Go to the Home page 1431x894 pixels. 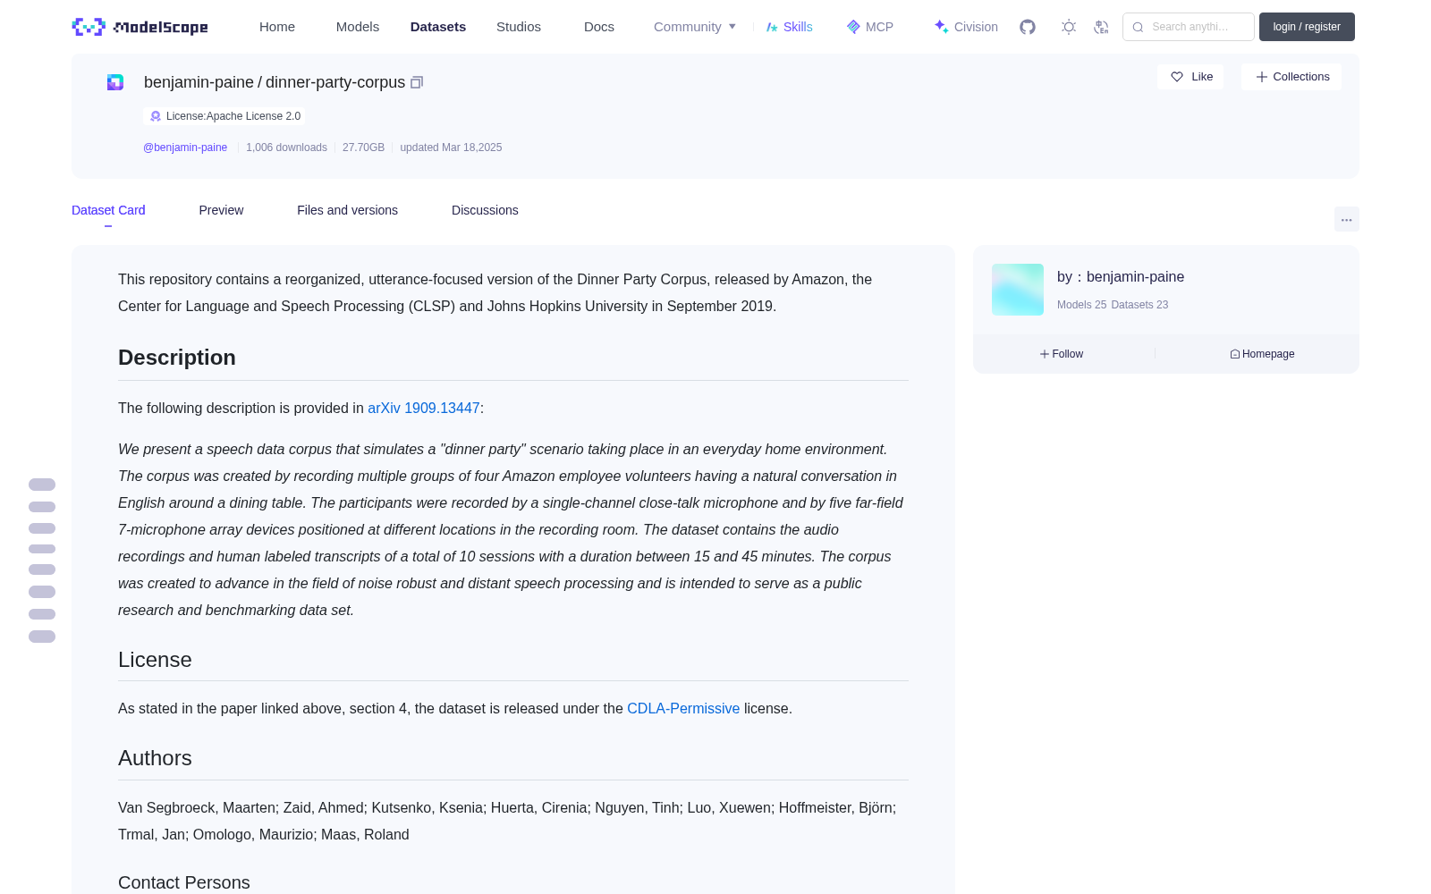click(x=277, y=27)
